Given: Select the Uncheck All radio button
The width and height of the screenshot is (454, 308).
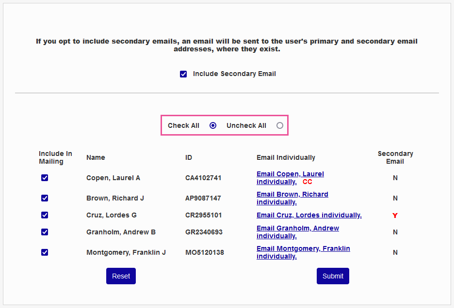Looking at the screenshot, I should tap(280, 125).
